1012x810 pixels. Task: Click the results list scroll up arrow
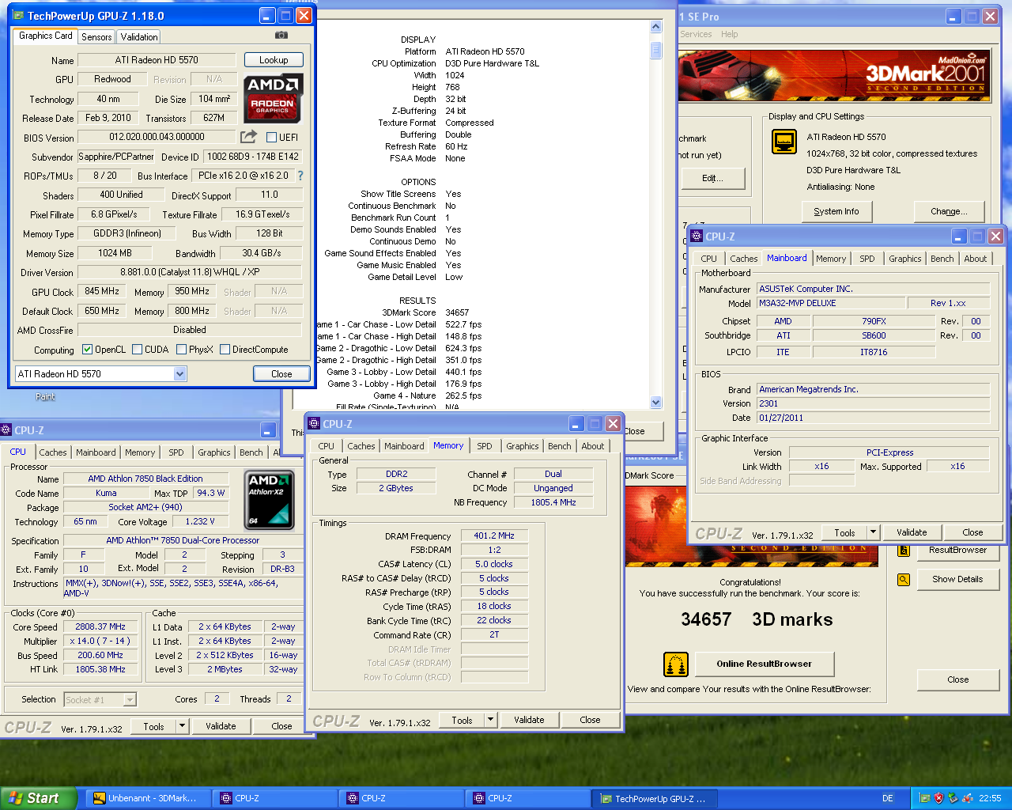656,27
